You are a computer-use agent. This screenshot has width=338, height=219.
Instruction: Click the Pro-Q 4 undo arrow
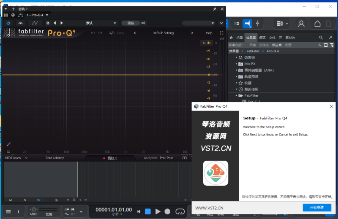point(93,33)
